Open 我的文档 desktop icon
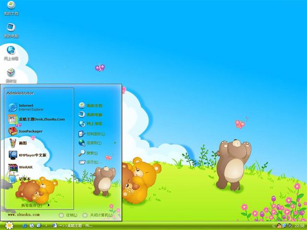The height and width of the screenshot is (230, 307). coord(11,8)
